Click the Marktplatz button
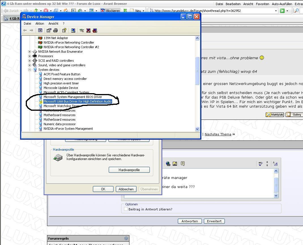 coord(275,115)
